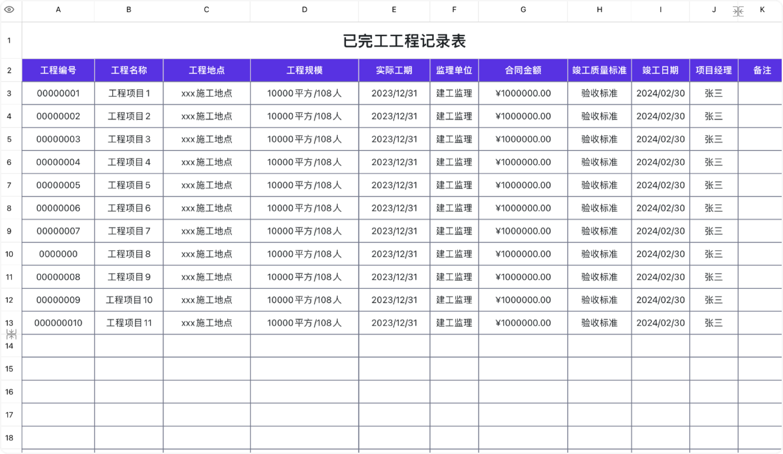Select cell containing 0000000 in row 10
Screen dimensions: 783x454
[x=58, y=254]
